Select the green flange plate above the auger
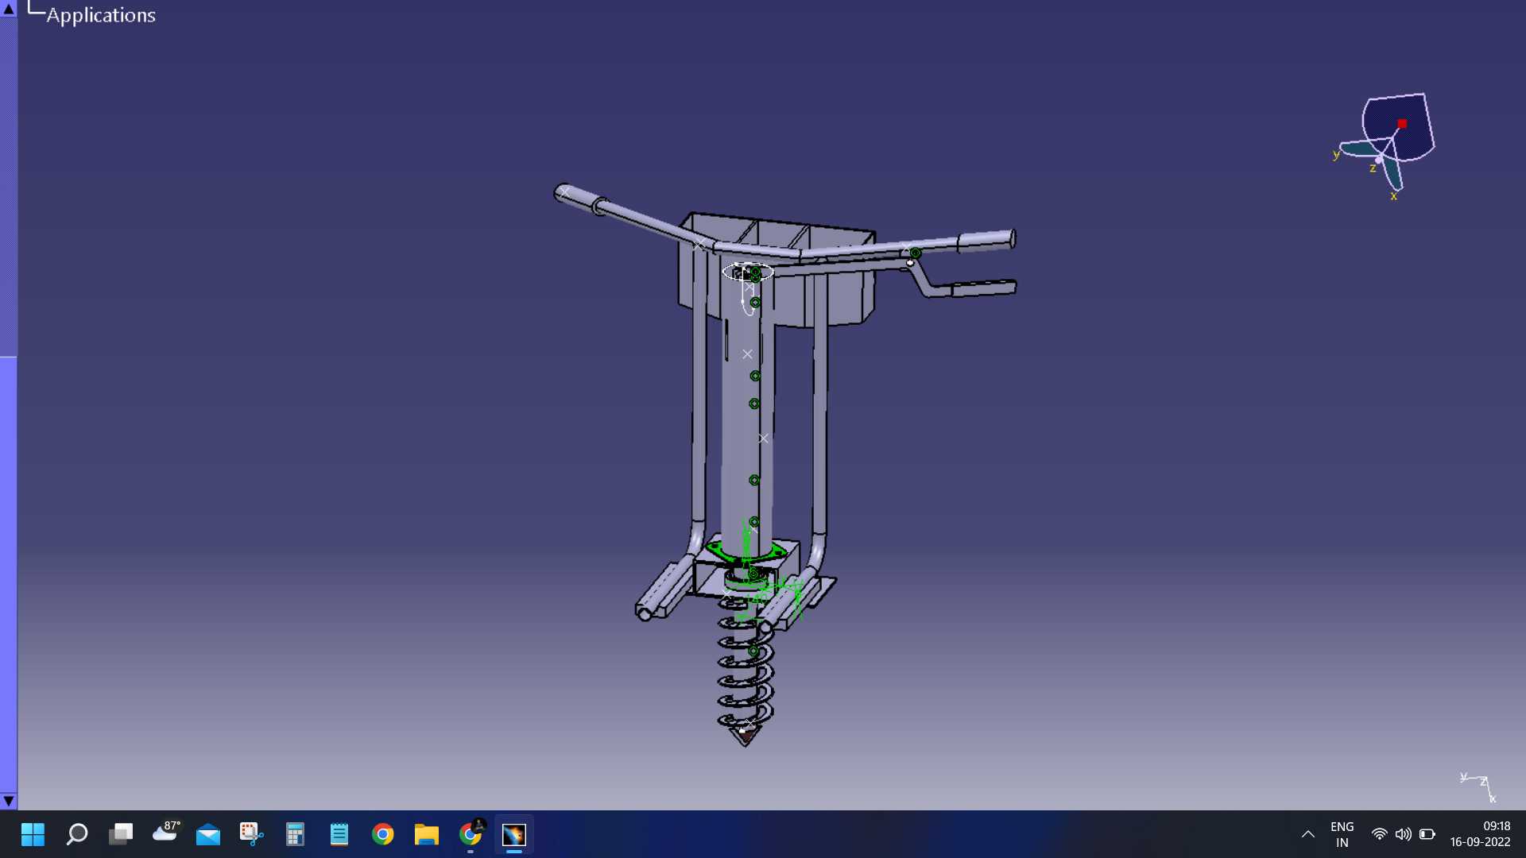The image size is (1526, 858). pos(746,551)
